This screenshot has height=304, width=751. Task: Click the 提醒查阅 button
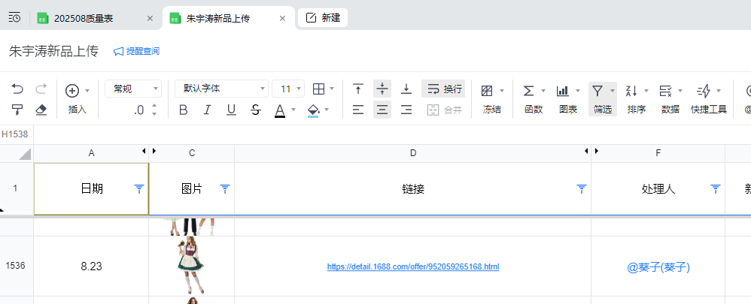[x=136, y=51]
